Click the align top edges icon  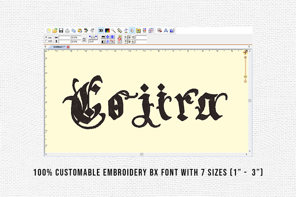(x=126, y=41)
